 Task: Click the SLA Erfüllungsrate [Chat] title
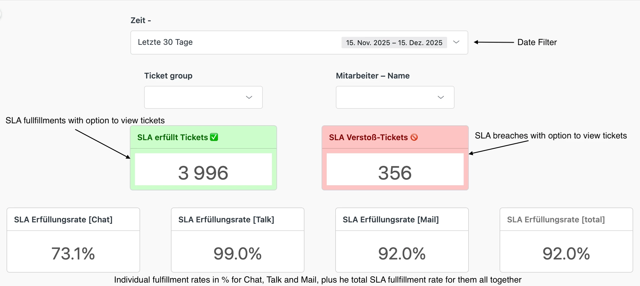(63, 219)
